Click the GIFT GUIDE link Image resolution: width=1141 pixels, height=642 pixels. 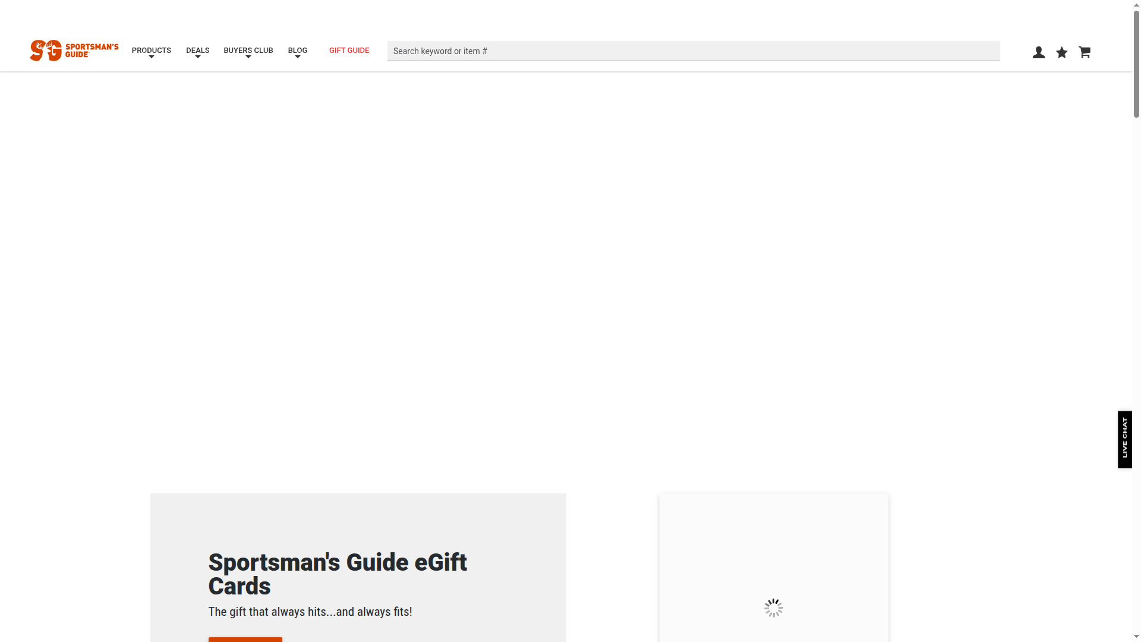pos(349,51)
